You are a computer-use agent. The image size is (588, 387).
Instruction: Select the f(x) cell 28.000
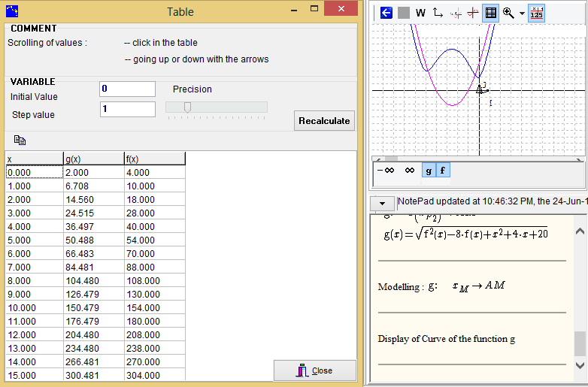tap(155, 213)
